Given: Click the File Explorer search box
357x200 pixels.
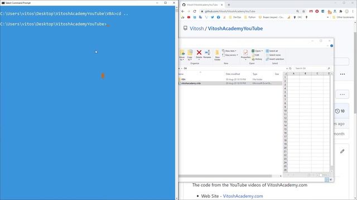Looking at the screenshot, I should point(312,68).
